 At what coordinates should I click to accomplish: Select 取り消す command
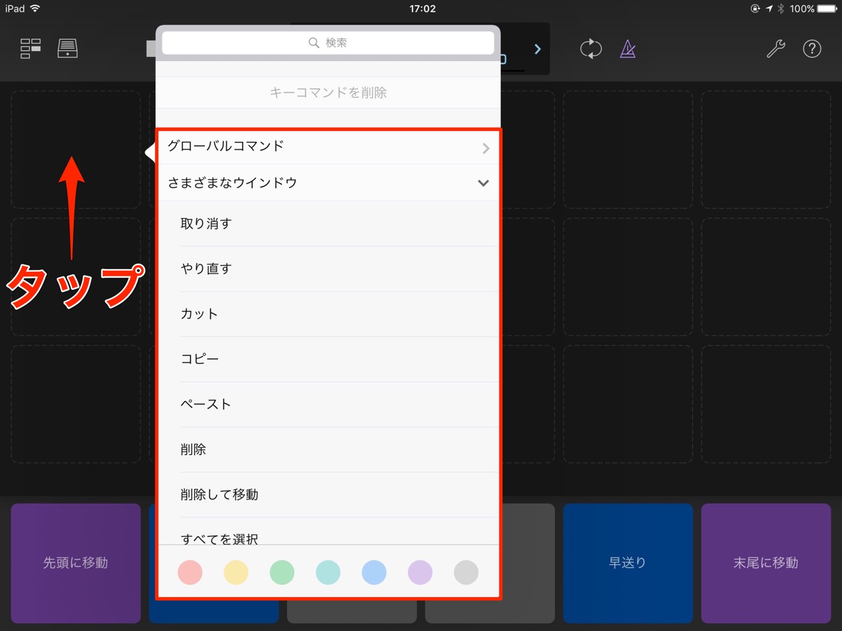pos(328,224)
